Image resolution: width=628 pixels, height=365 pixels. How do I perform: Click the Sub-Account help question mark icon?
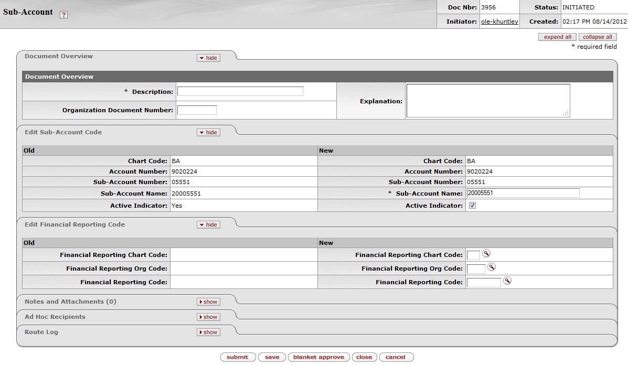tap(63, 15)
